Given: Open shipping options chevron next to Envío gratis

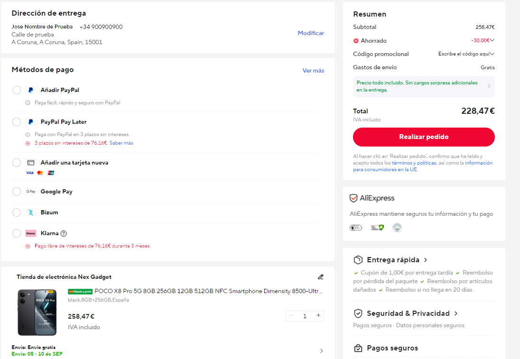Looking at the screenshot, I should [x=321, y=351].
